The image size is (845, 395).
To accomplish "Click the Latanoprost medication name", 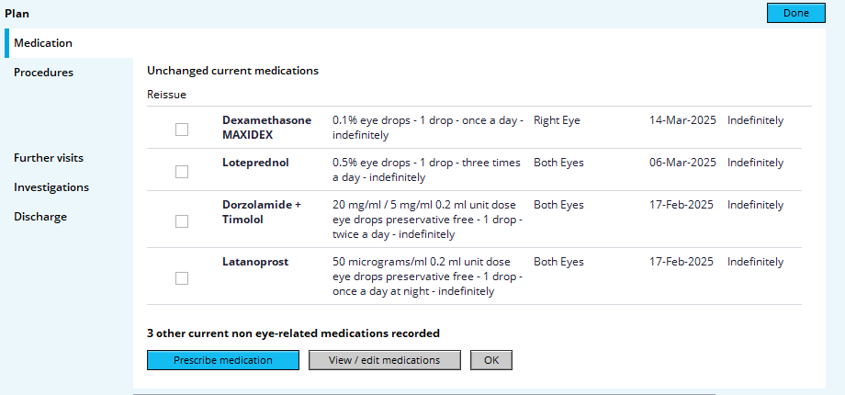I will [255, 262].
